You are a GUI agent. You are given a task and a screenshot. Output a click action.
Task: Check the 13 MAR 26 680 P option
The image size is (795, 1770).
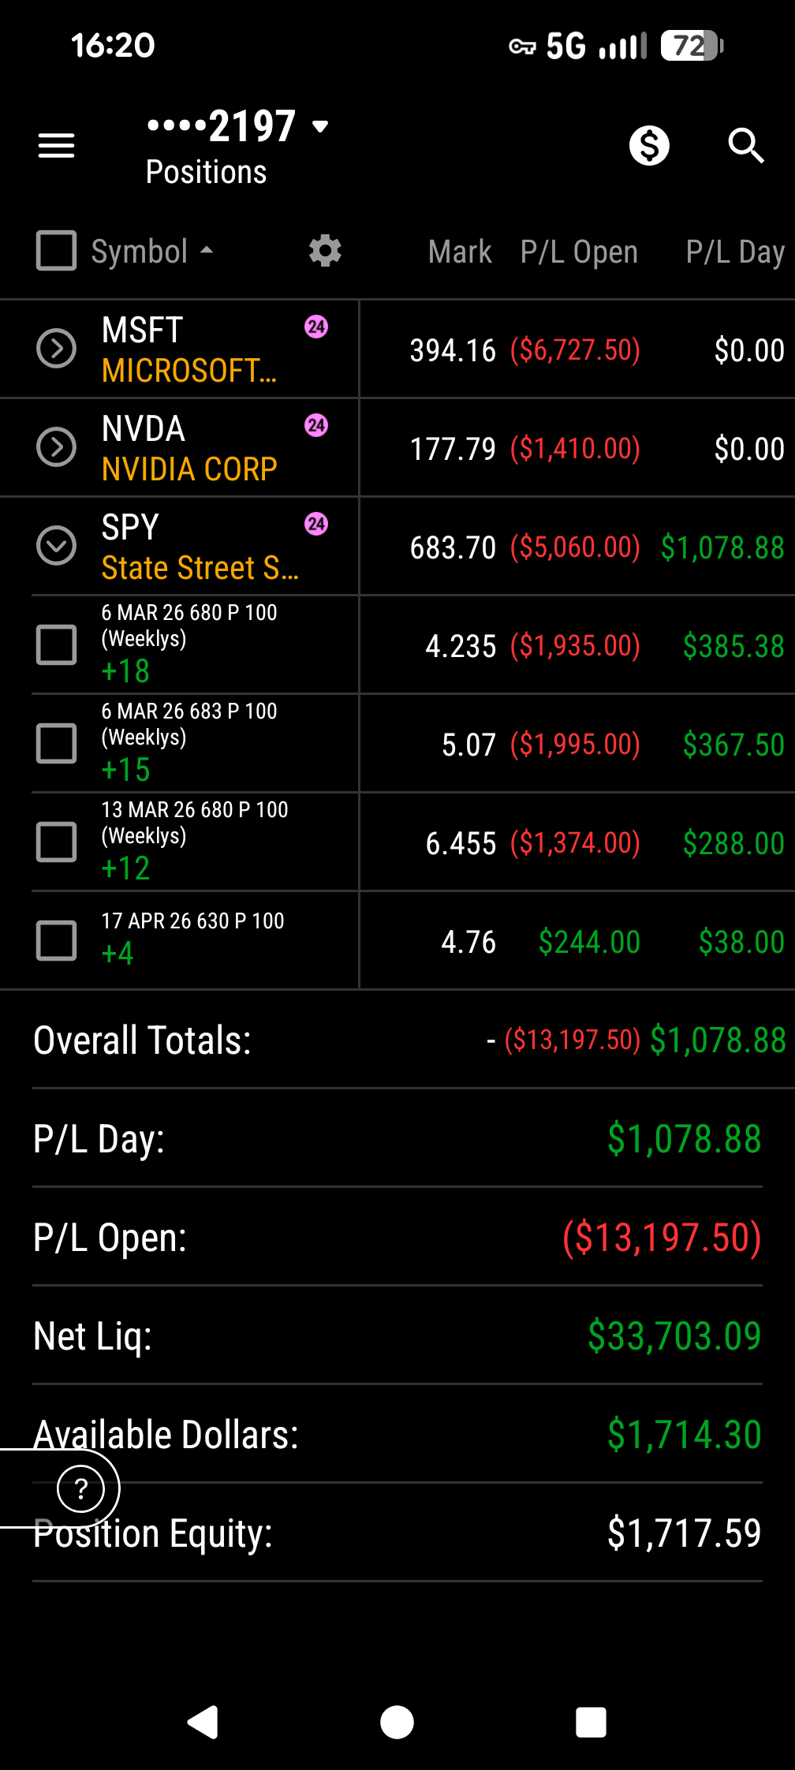click(57, 842)
